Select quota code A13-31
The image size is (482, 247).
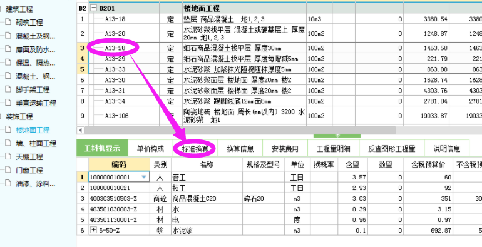tap(115, 91)
